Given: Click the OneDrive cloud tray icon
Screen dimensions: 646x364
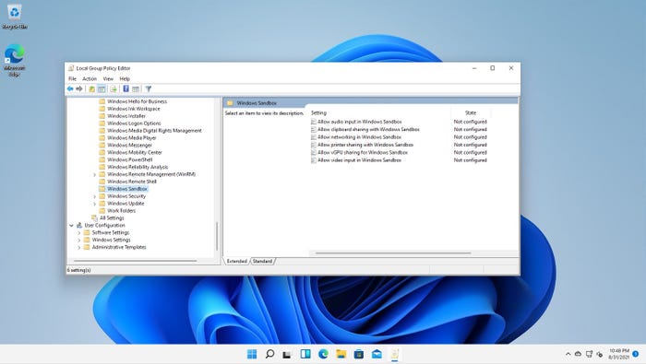Looking at the screenshot, I should [578, 354].
